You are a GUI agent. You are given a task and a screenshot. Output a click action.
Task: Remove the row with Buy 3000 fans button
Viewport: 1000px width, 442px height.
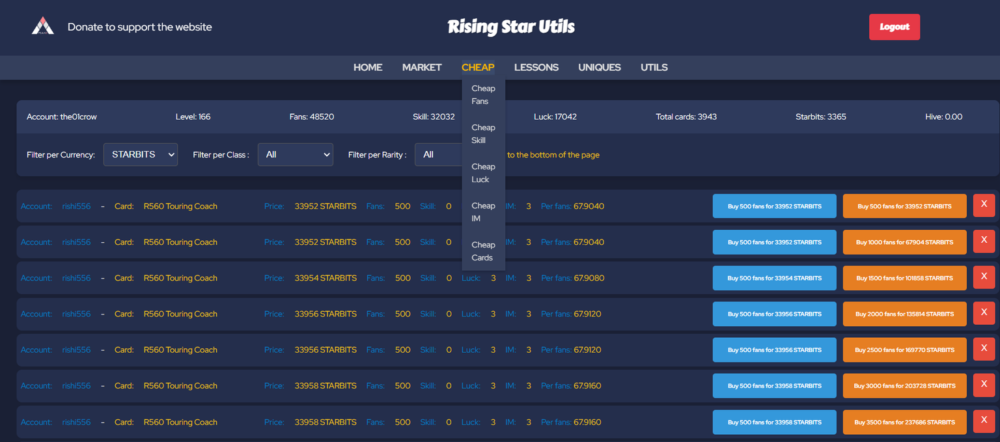pos(984,384)
